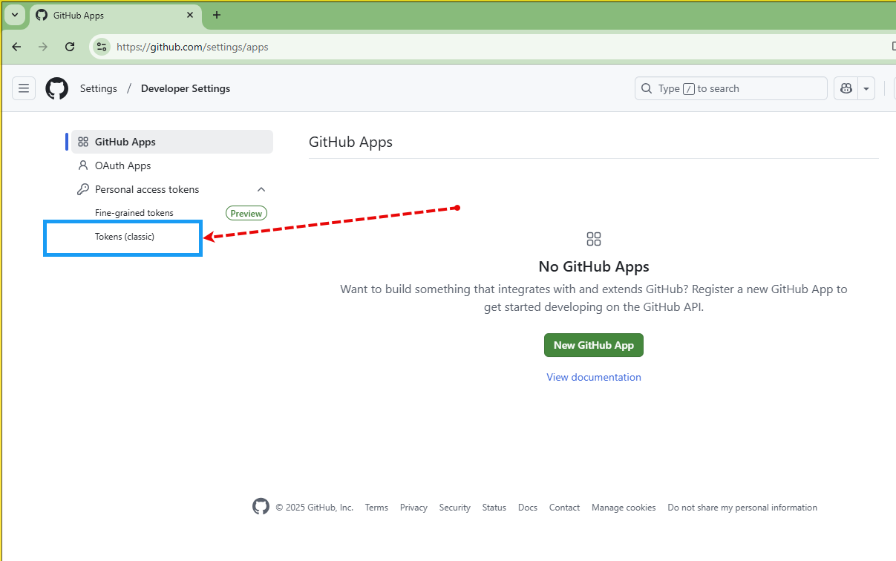Image resolution: width=896 pixels, height=561 pixels.
Task: Open the Copilot dropdown arrow
Action: [x=866, y=88]
